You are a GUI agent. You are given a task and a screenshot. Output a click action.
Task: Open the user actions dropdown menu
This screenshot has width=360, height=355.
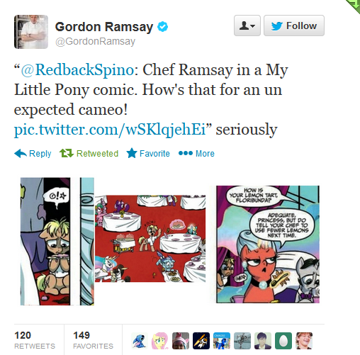point(247,26)
